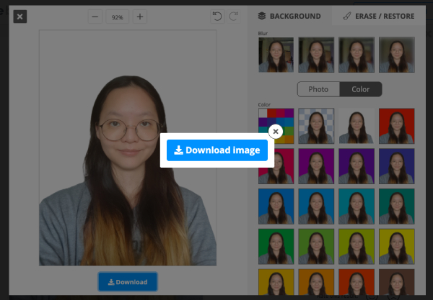Choose the first blur level thumbnail
This screenshot has height=300, width=433.
tap(276, 55)
